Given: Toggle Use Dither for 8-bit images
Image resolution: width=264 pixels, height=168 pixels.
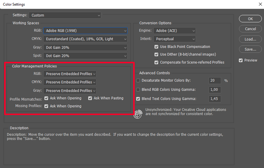Looking at the screenshot, I should (x=157, y=54).
